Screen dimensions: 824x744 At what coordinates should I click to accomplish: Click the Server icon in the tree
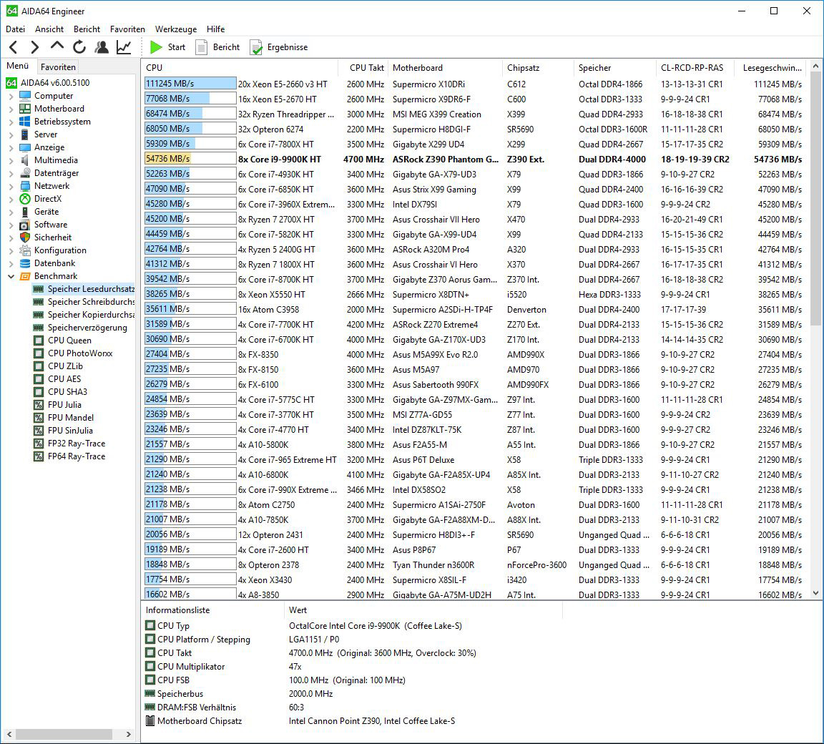[25, 134]
